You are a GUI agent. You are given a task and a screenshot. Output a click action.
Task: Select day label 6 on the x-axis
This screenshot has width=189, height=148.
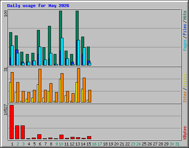pyautogui.click(x=40, y=144)
